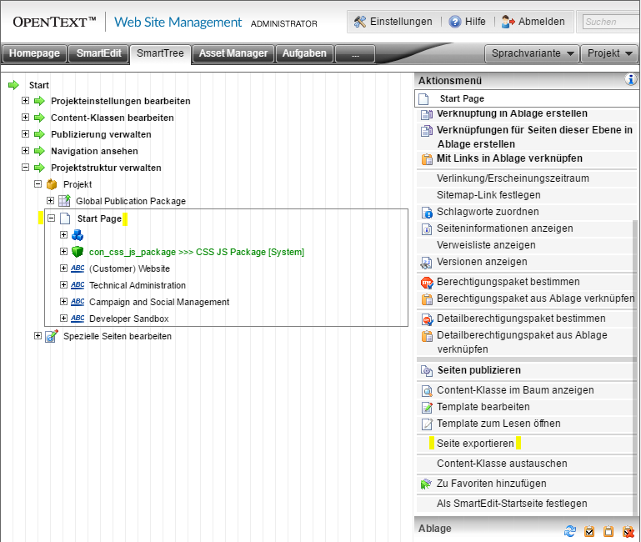641x542 pixels.
Task: Click the Global Publication Package grid icon
Action: click(x=64, y=201)
